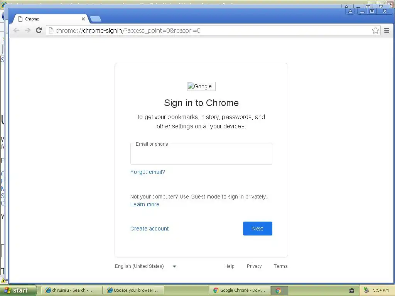Open a new tab with the blank tab button
395x296 pixels.
[96, 19]
